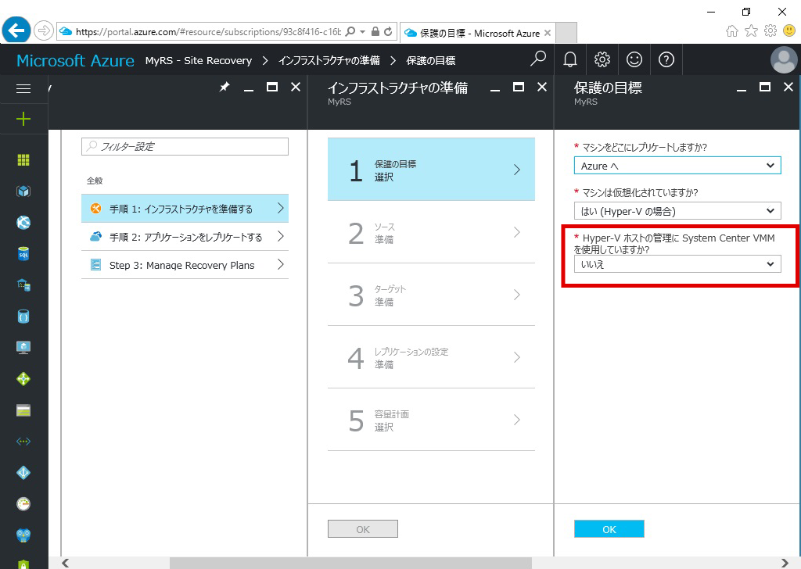Open virtualization dropdown 'はい (Hyper-V の場合)'
Viewport: 801px width, 569px height.
(x=677, y=211)
